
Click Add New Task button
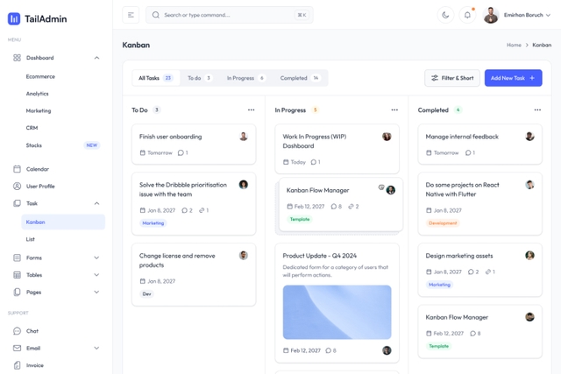pos(513,78)
